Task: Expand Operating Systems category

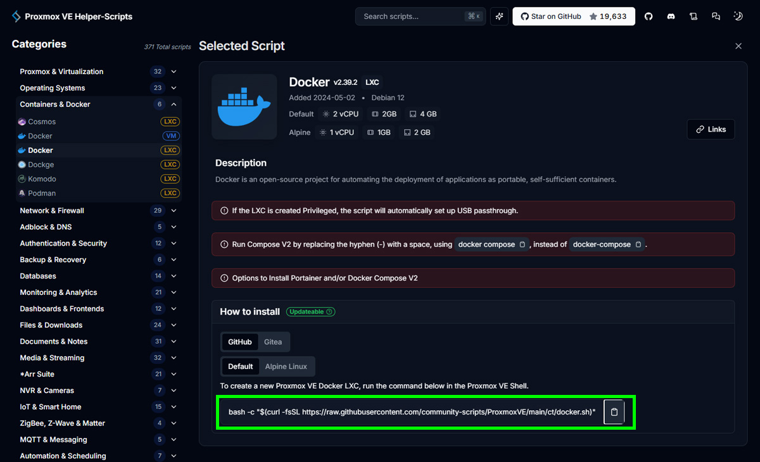Action: (x=99, y=88)
